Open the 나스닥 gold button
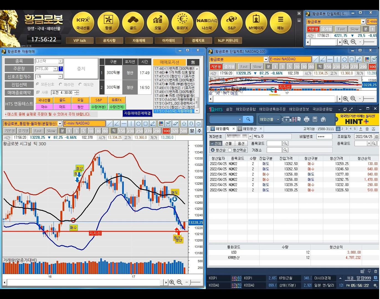Image resolution: width=380 pixels, height=299 pixels. [x=207, y=23]
